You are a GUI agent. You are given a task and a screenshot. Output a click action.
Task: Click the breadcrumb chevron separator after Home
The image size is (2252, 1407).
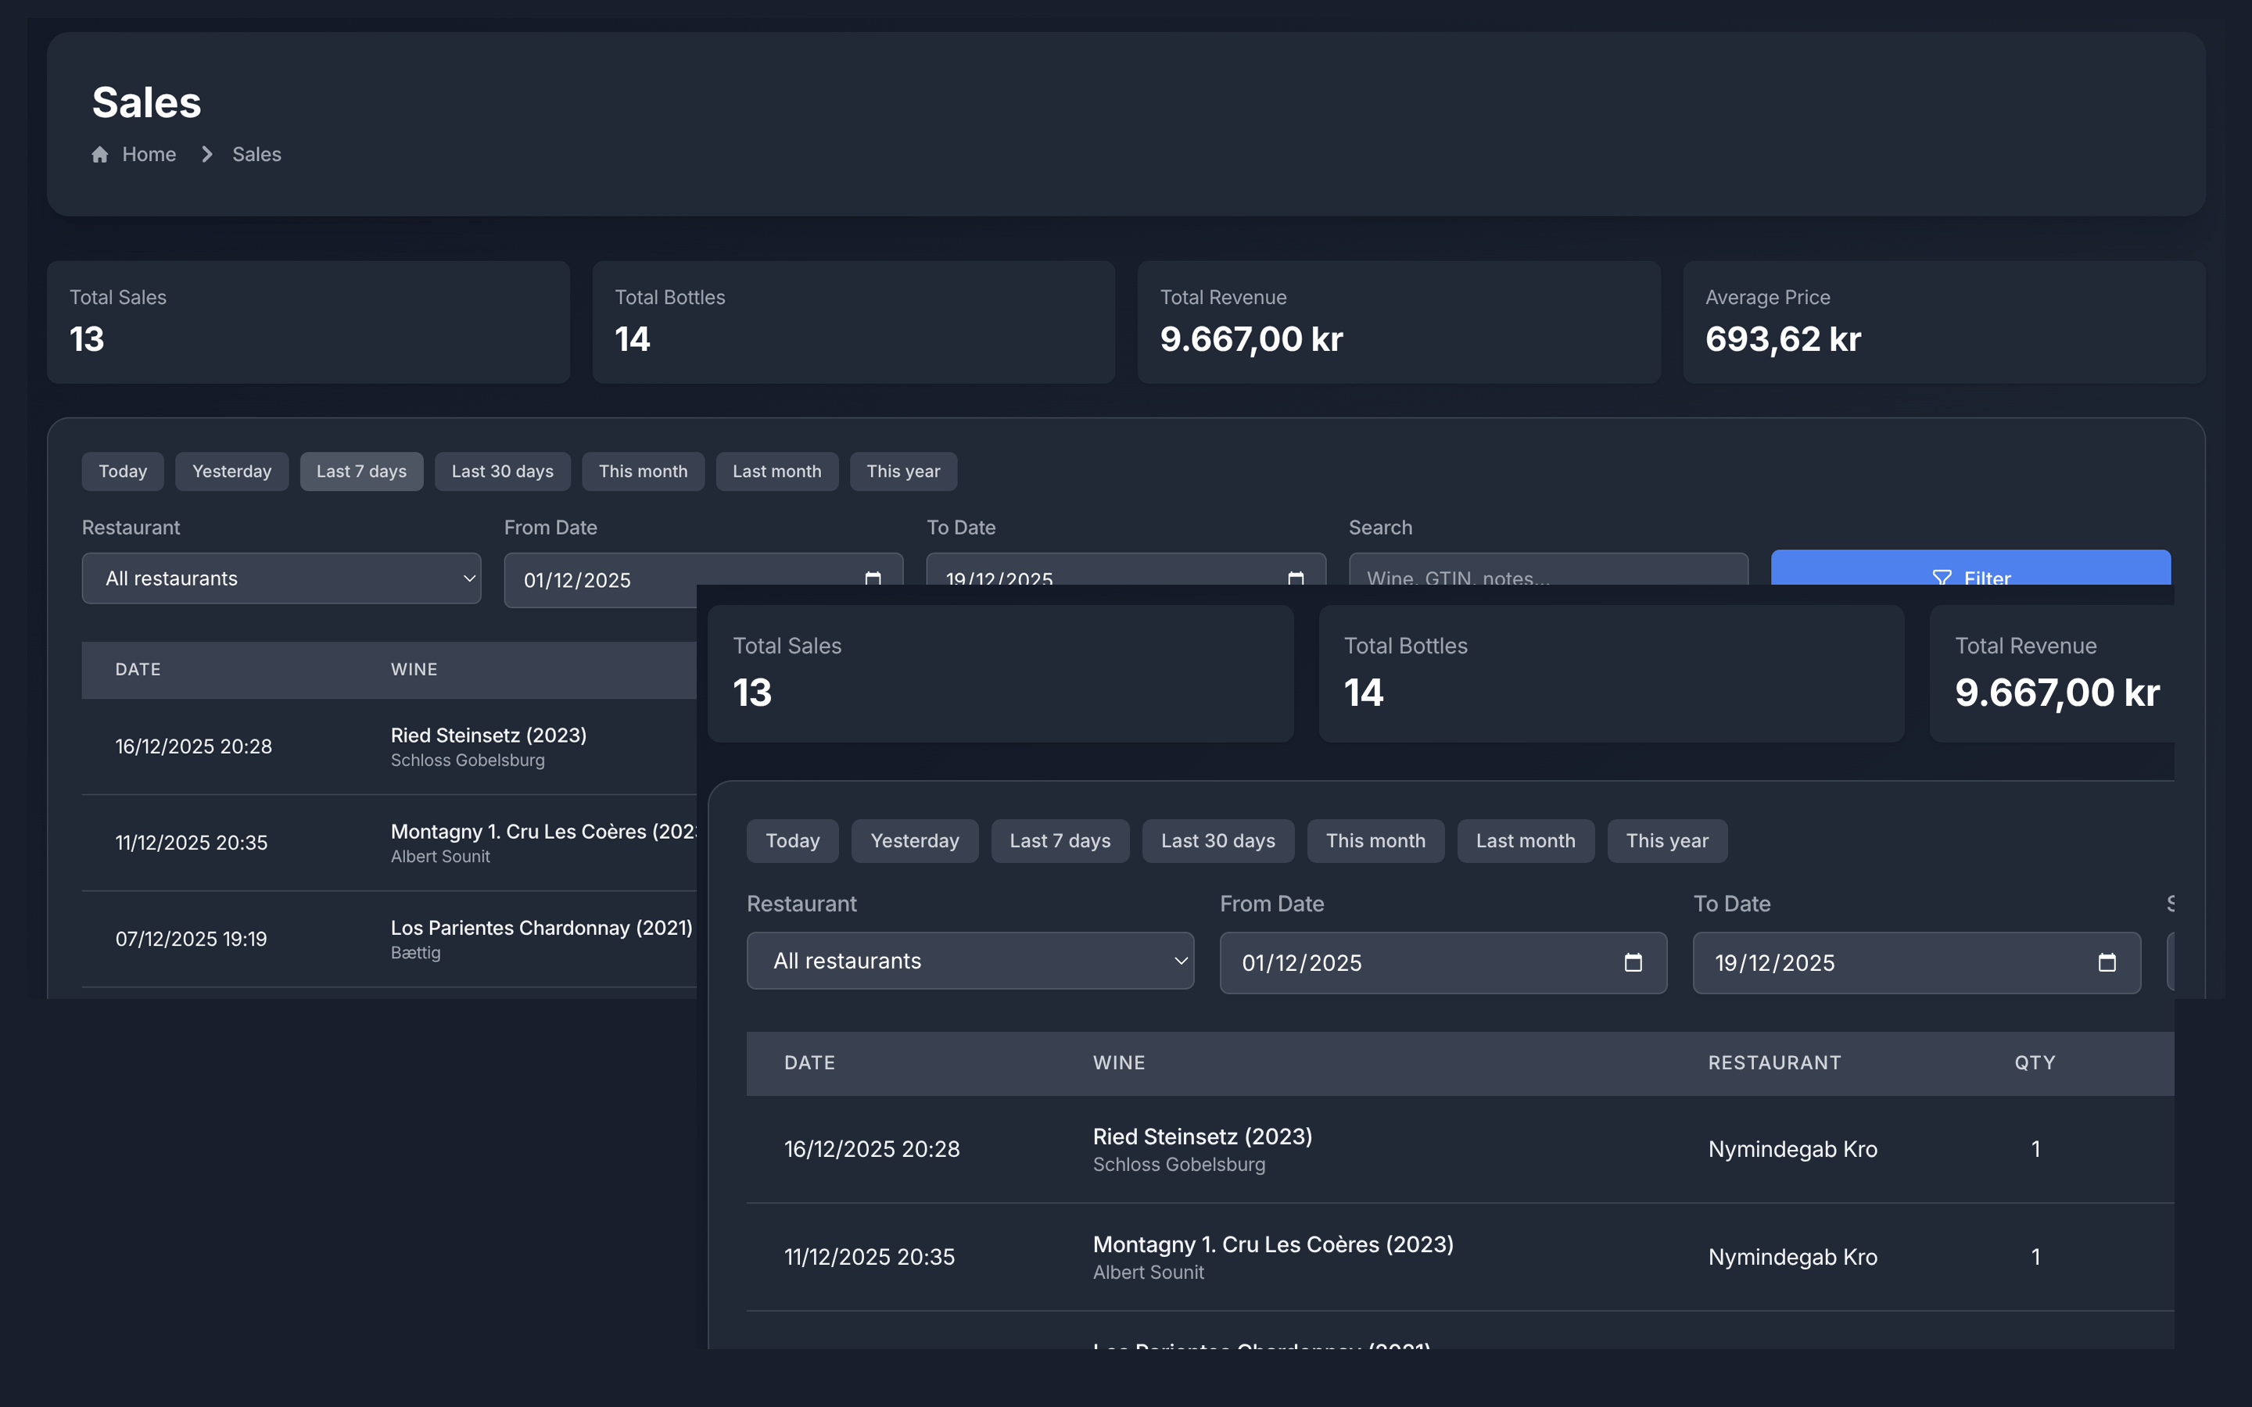[206, 155]
